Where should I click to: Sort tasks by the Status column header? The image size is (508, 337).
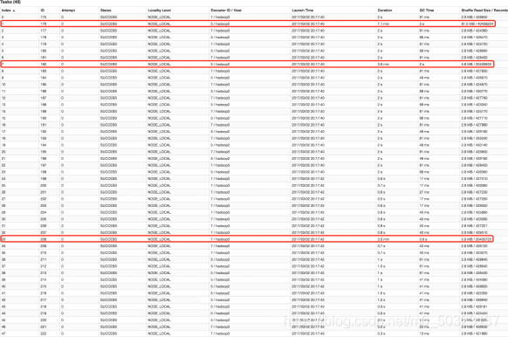click(x=106, y=10)
